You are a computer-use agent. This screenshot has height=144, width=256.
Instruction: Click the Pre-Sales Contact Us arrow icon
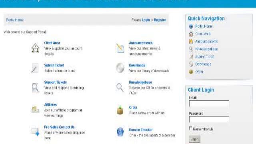click(x=36, y=132)
